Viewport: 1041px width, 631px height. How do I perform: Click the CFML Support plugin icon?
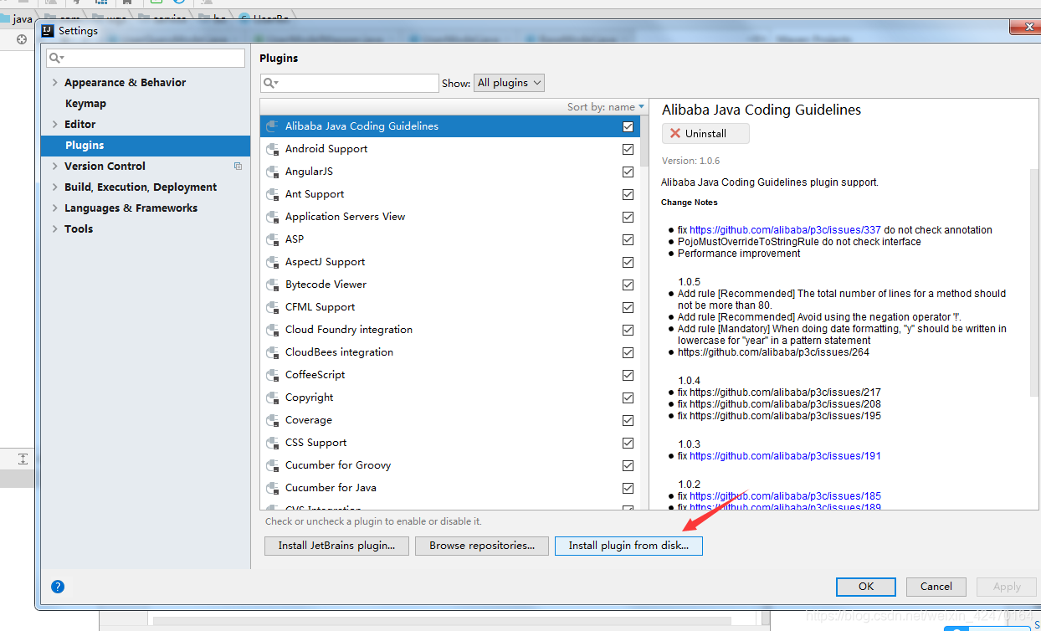272,307
